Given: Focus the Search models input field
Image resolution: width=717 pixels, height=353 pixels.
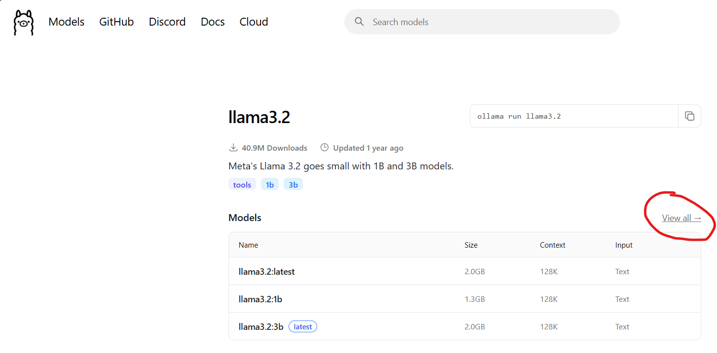Looking at the screenshot, I should click(488, 22).
